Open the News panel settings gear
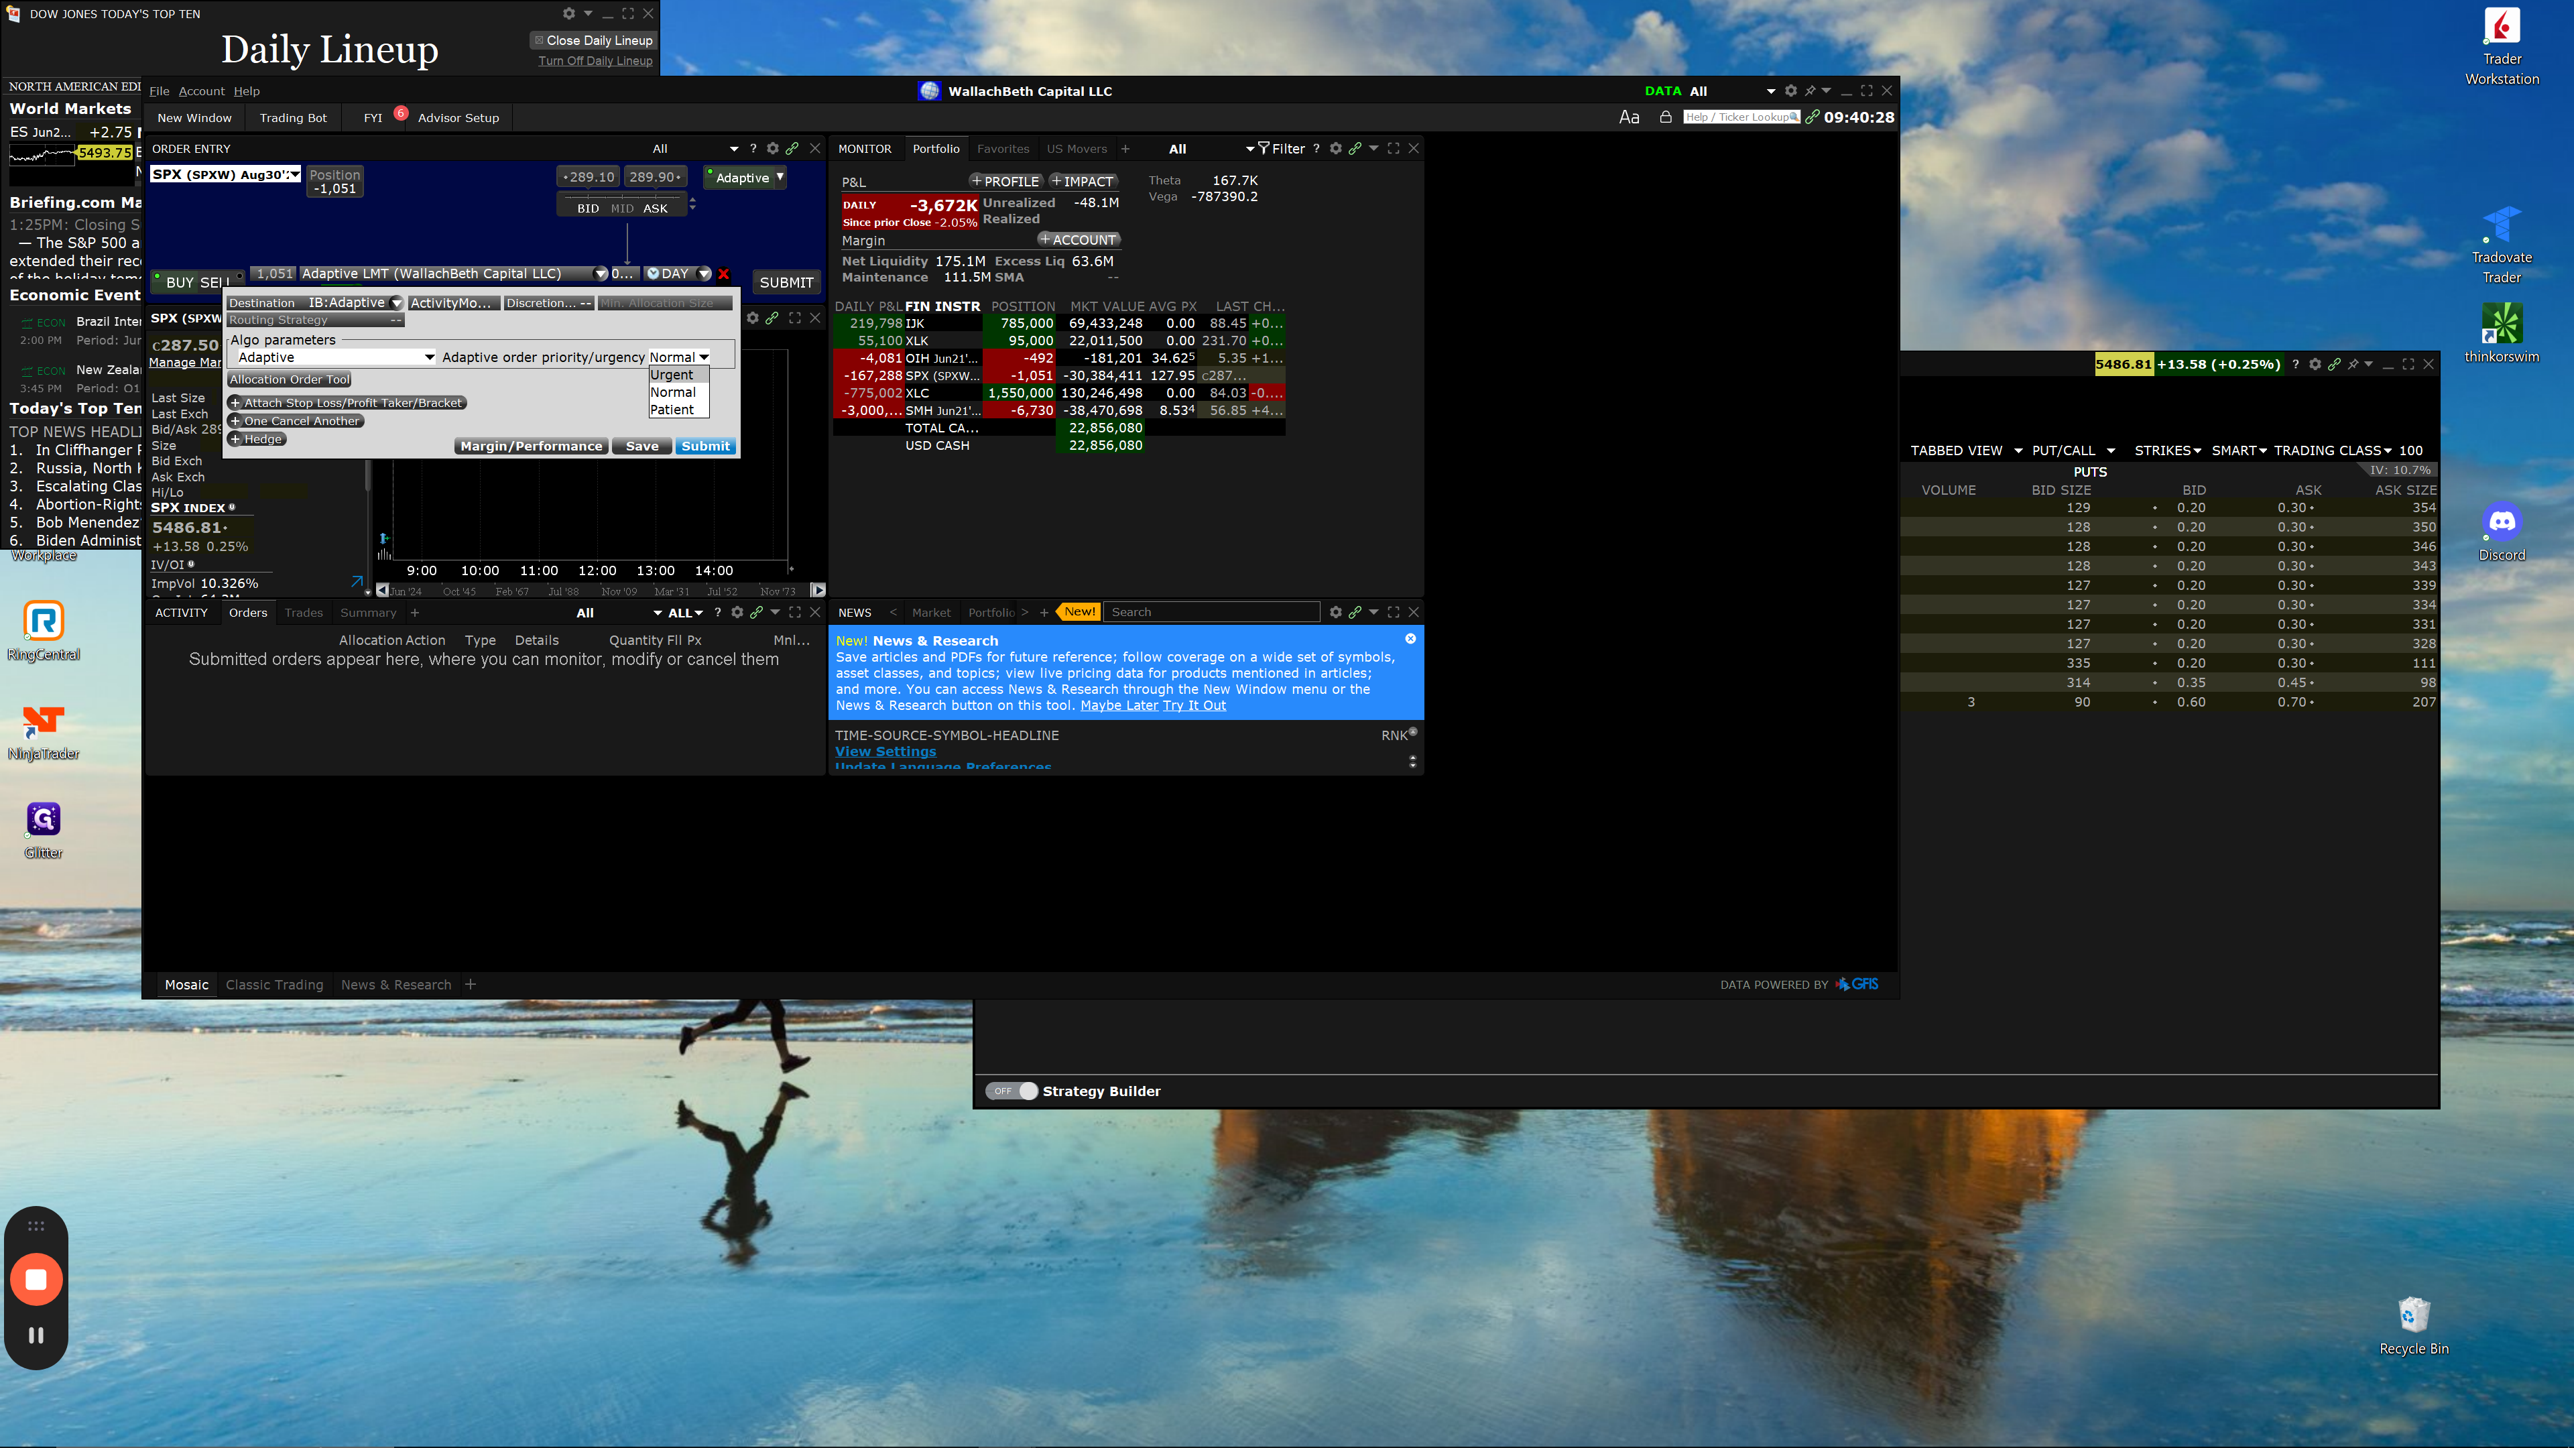Screen dimensions: 2574x1448 pos(1336,611)
